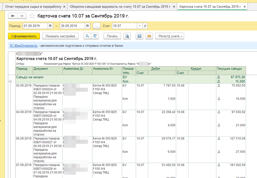Close the Карточка счета 10.07 tab
257x178 pixels.
click(x=245, y=6)
